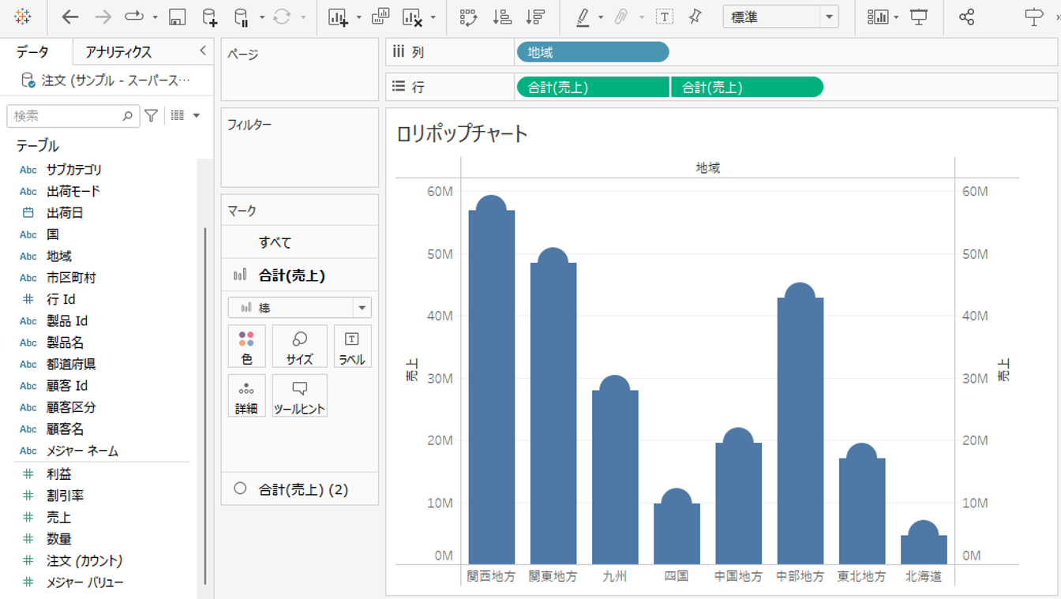Click the fix axes pin icon
The image size is (1061, 599).
695,17
